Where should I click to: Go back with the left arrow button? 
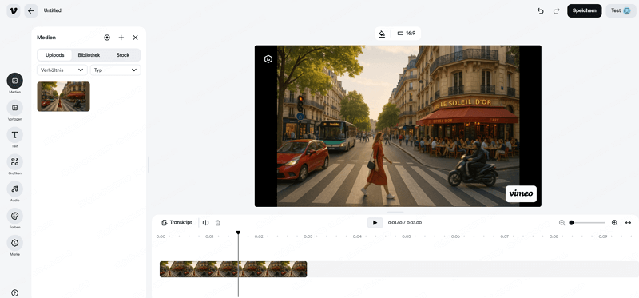click(31, 10)
